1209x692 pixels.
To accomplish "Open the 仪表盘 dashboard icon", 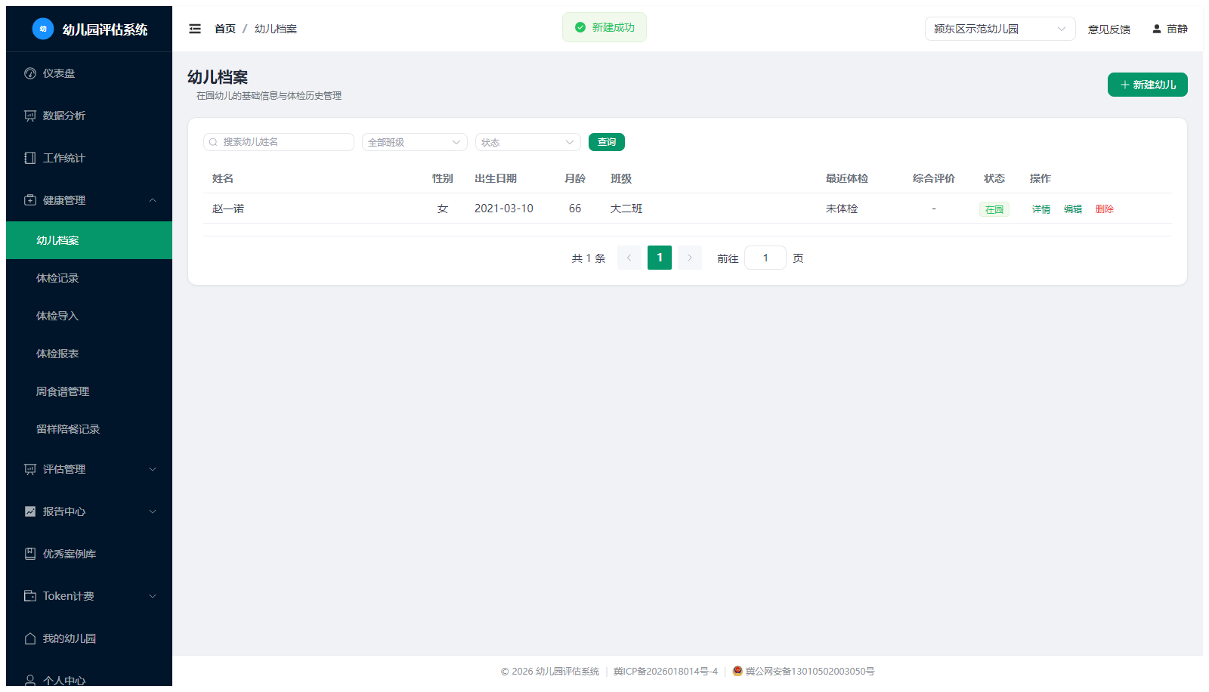I will point(30,73).
